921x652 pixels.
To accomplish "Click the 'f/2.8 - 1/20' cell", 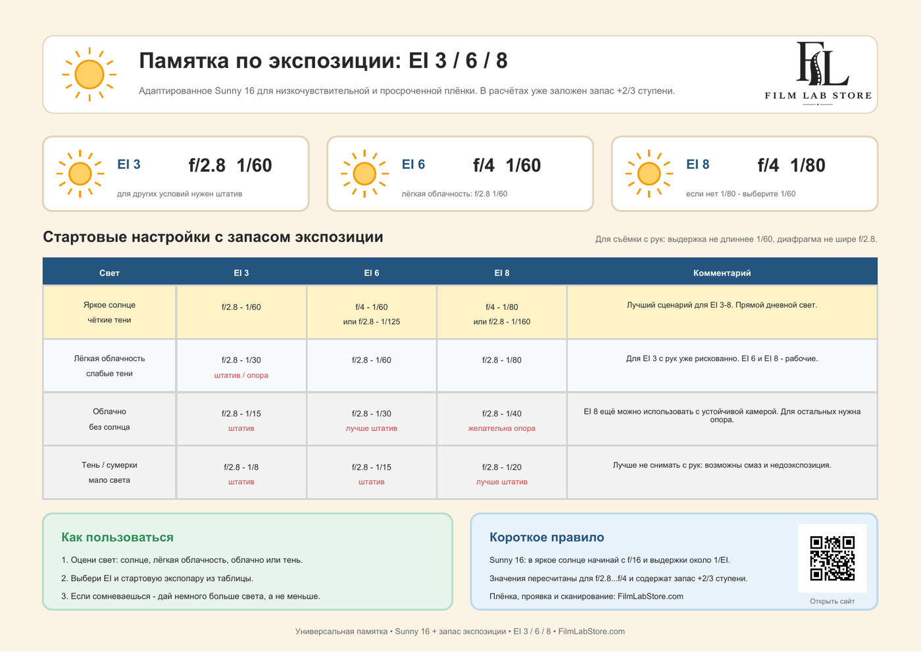I will [x=502, y=472].
